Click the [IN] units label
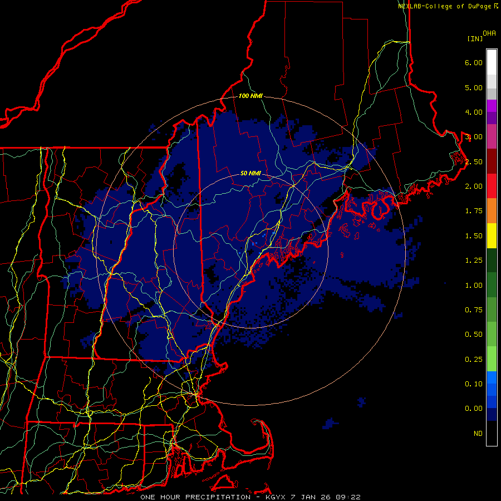This screenshot has width=501, height=501. [475, 38]
